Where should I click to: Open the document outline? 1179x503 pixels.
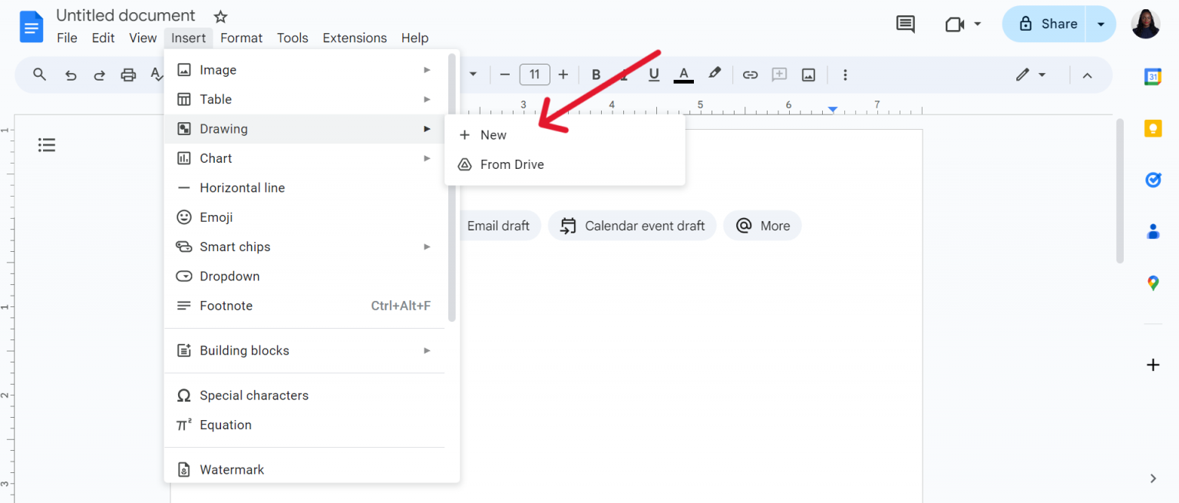(47, 144)
